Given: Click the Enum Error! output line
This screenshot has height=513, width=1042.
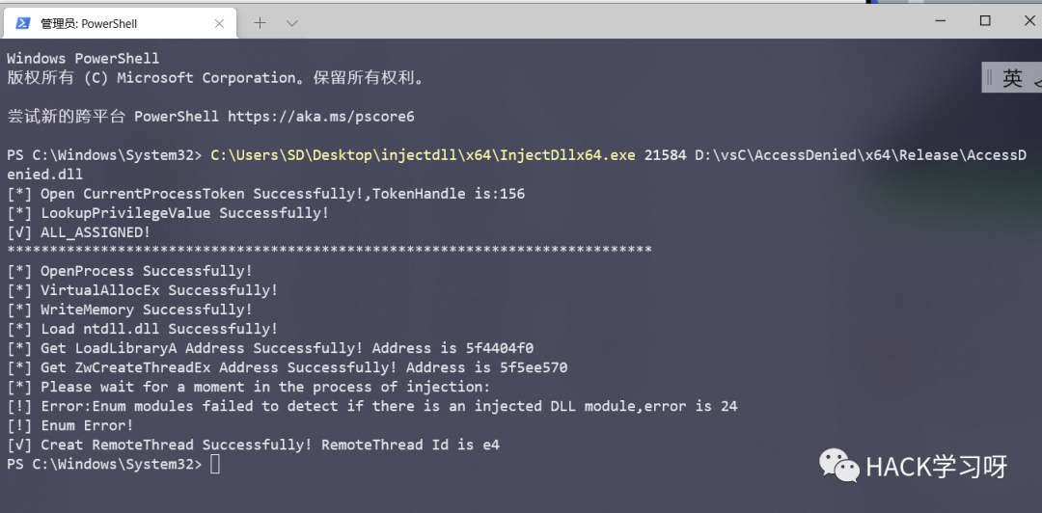Looking at the screenshot, I should [69, 425].
